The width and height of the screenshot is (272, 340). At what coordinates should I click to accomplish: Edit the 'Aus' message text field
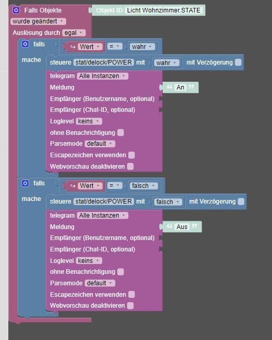pos(182,227)
